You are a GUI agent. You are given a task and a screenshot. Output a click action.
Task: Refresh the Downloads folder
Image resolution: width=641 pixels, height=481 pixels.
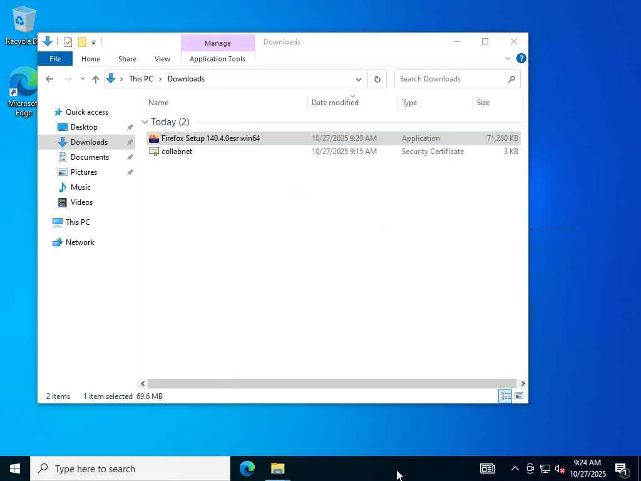[x=377, y=80]
